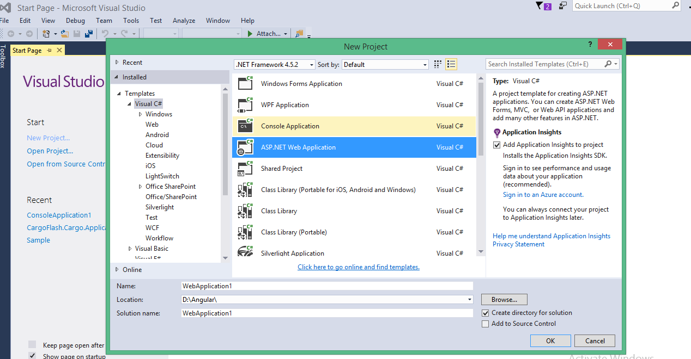Click the project Name input field

tap(327, 286)
